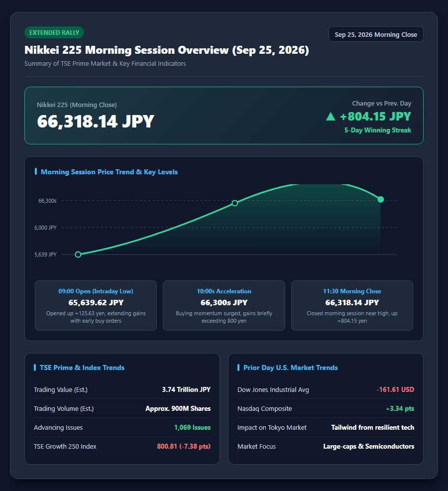Select the 1,069 Issues value

pos(193,427)
